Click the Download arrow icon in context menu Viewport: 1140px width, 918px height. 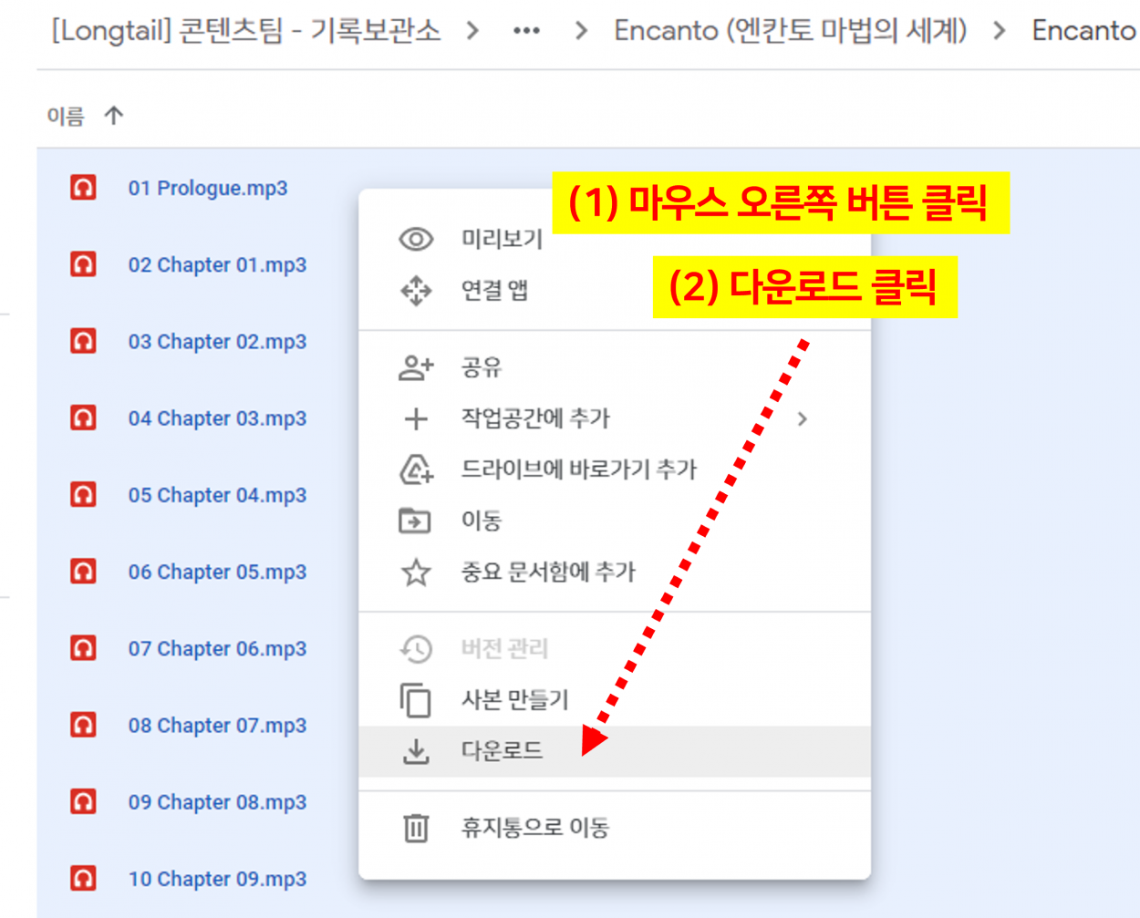click(416, 751)
